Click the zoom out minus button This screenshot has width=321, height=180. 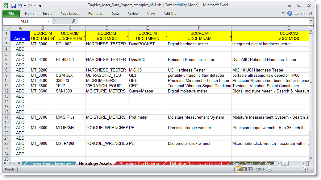(x=269, y=169)
